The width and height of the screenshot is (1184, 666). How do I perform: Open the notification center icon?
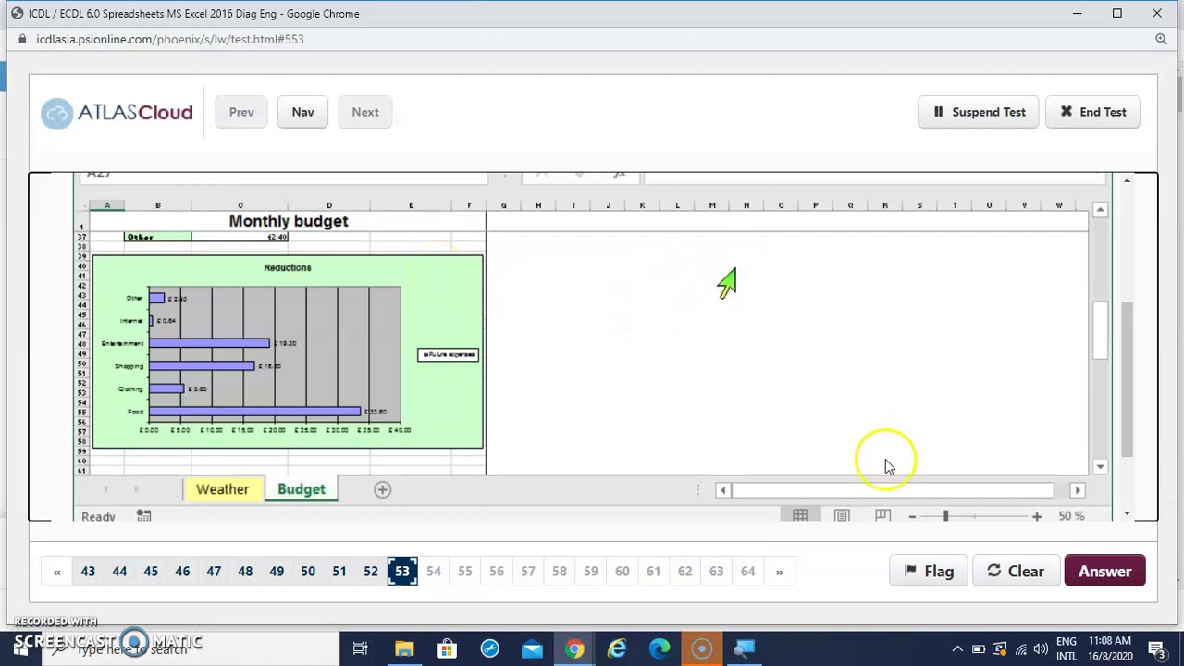click(x=1157, y=648)
